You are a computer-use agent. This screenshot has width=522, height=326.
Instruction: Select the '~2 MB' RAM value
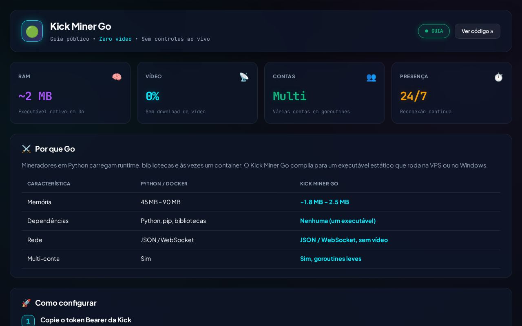pyautogui.click(x=35, y=96)
